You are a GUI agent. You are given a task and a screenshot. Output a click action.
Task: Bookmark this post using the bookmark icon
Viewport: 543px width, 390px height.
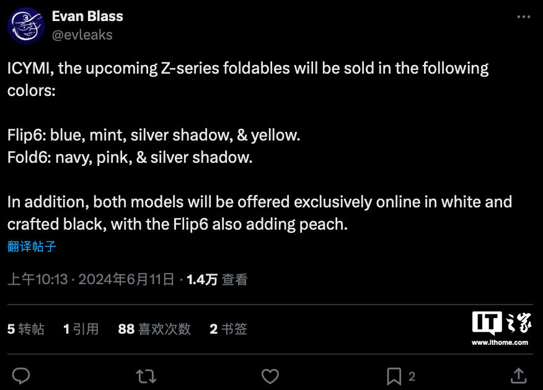pos(394,375)
